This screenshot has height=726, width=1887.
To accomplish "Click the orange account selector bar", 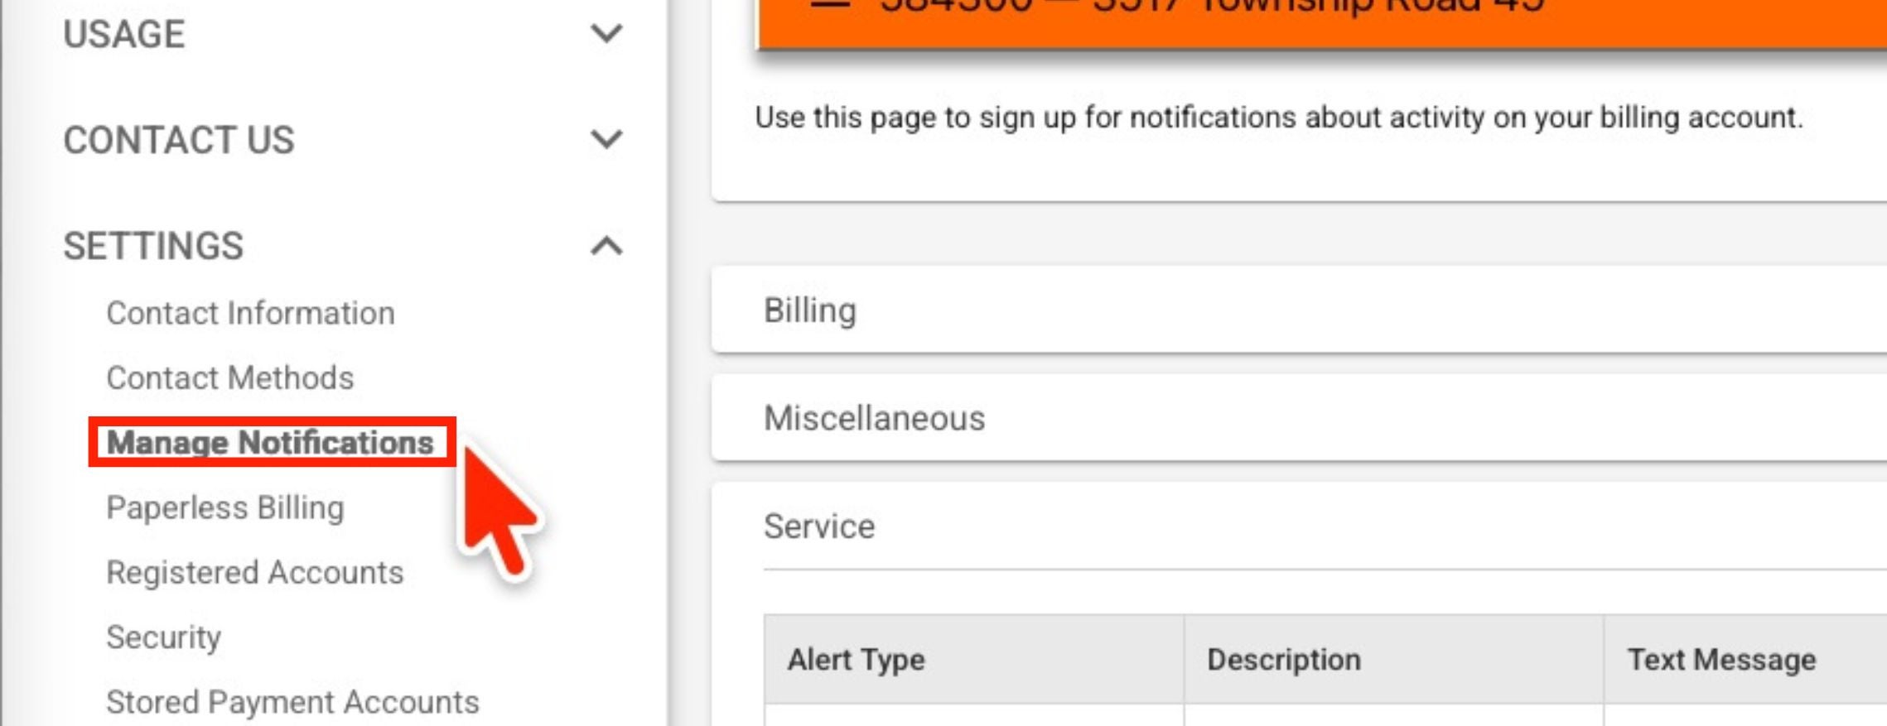I will point(1322,23).
